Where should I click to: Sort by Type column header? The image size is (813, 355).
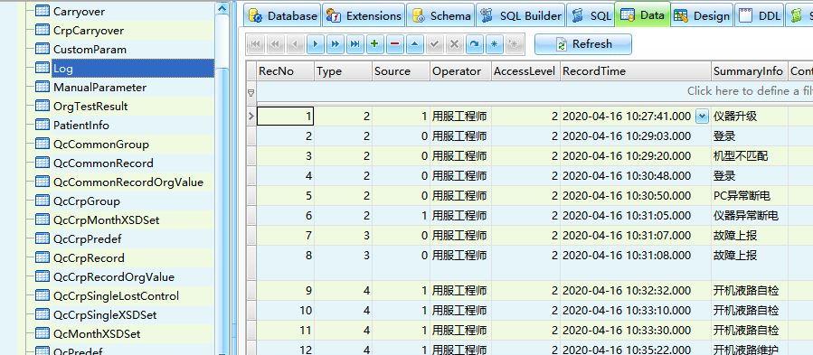(343, 71)
